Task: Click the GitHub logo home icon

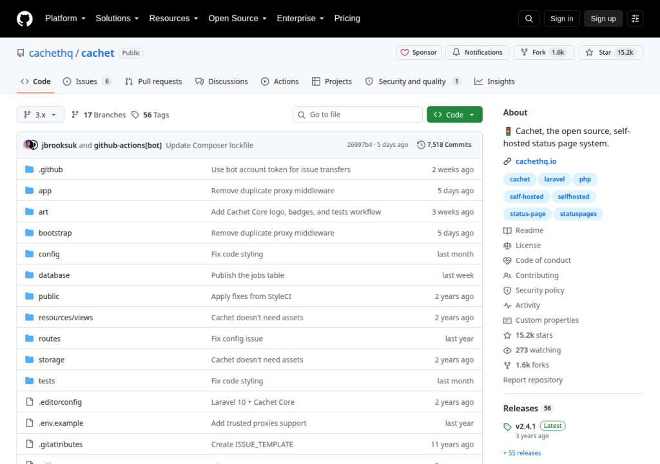Action: 24,19
